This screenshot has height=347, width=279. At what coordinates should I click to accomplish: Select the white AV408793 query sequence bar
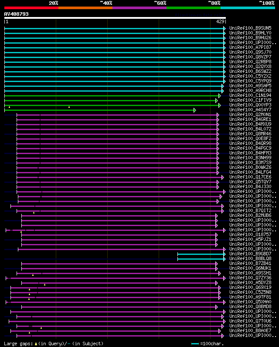[115, 18]
